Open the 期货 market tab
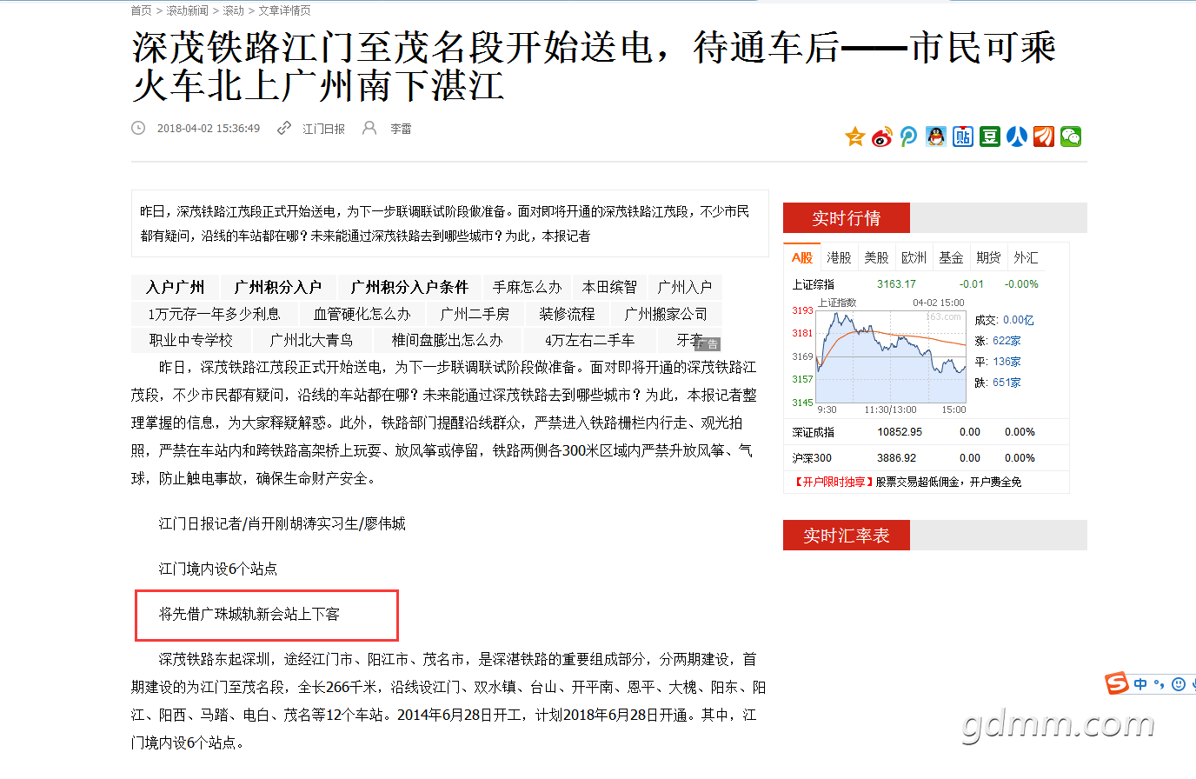Viewport: 1196px width, 779px height. [x=988, y=257]
